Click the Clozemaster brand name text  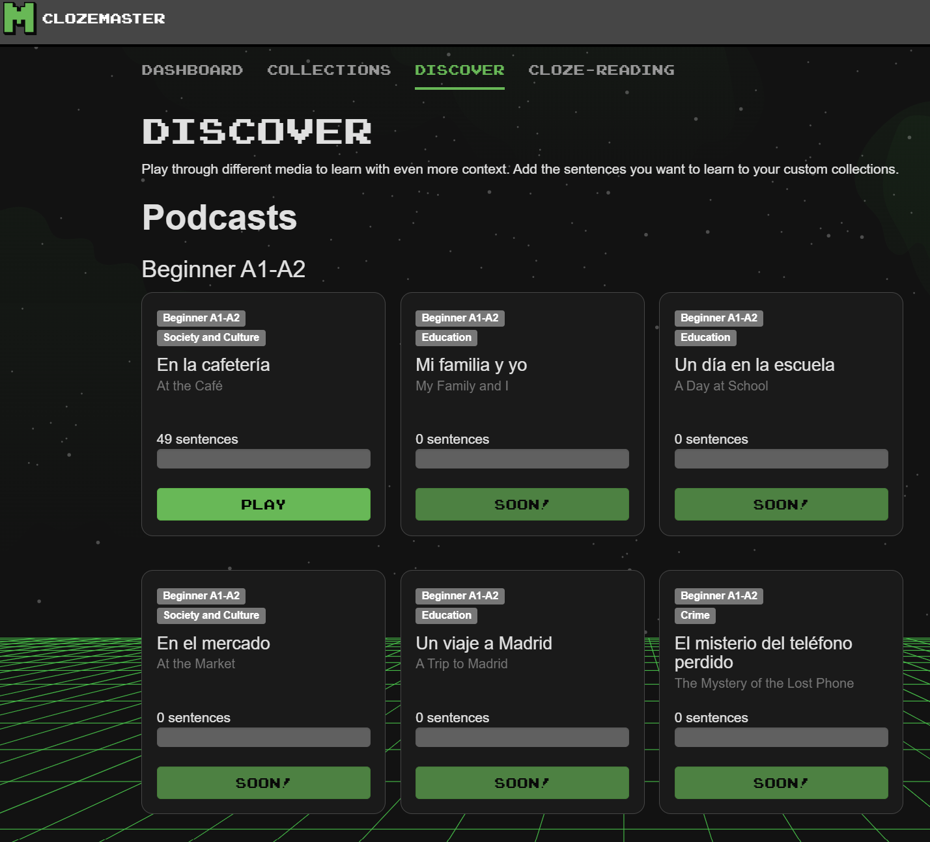coord(104,19)
